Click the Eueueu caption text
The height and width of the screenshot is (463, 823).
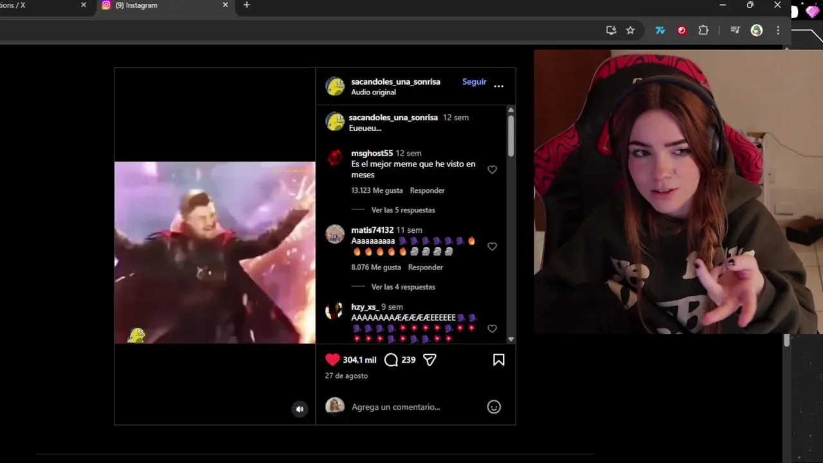[x=365, y=128]
